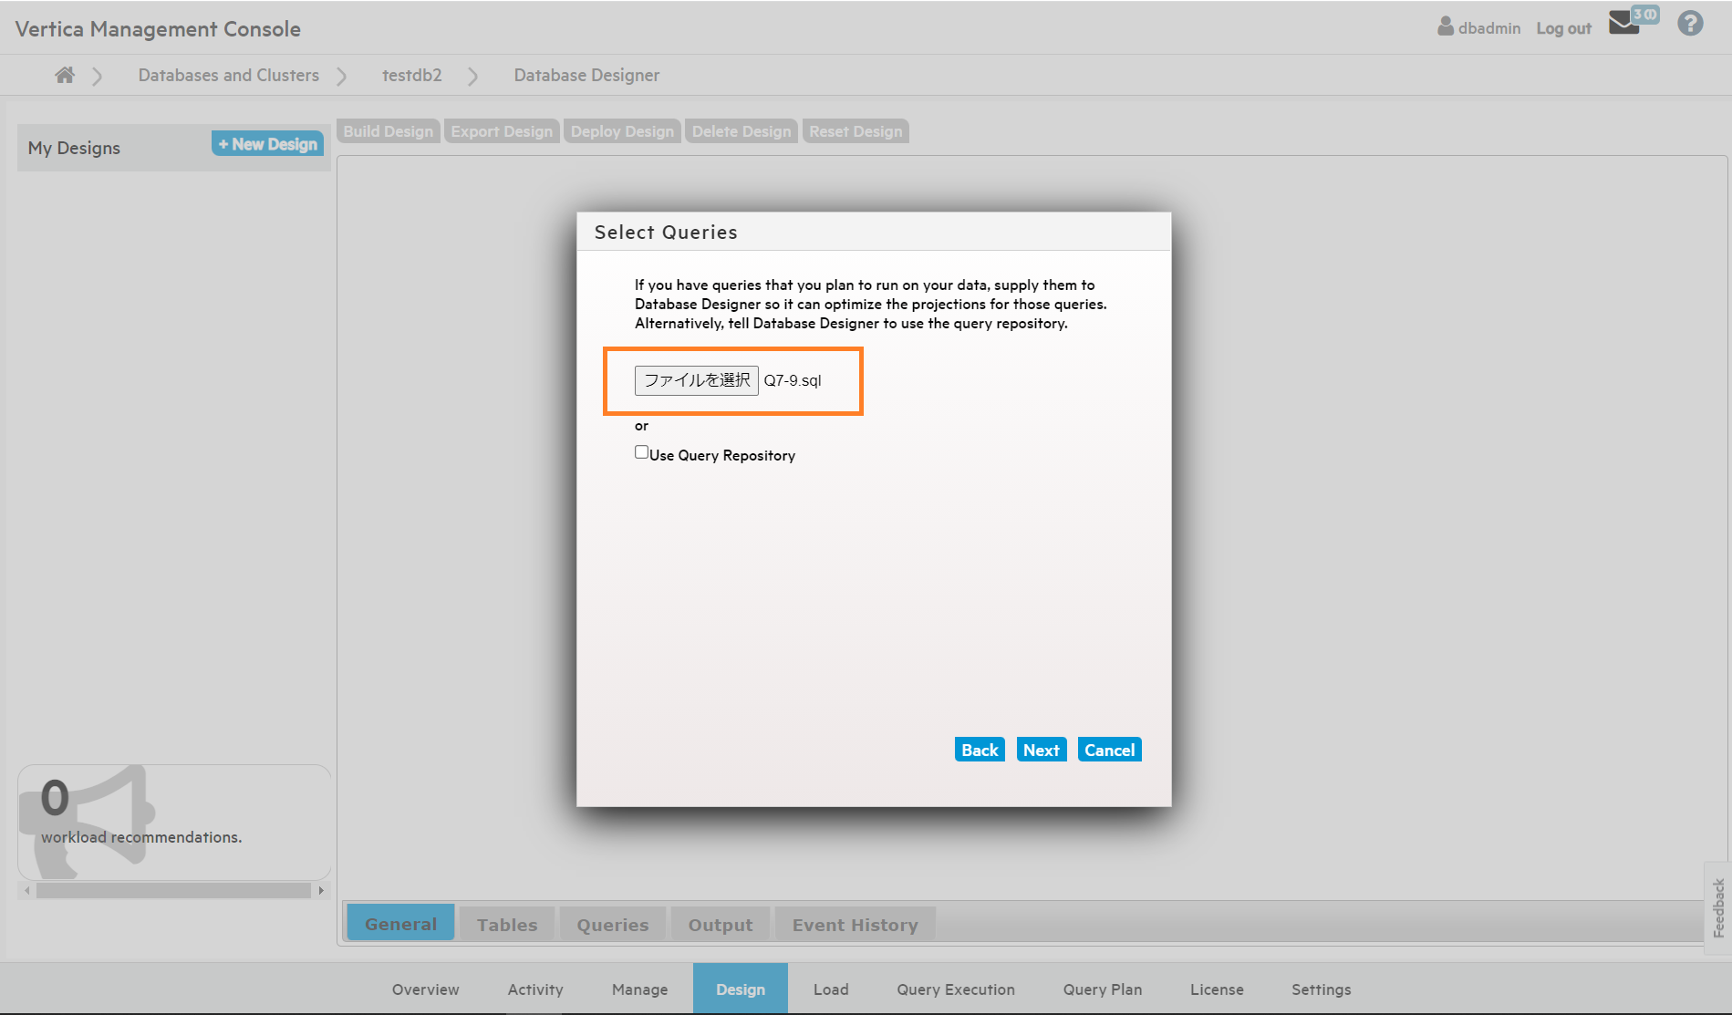Open the Query Execution menu item
The width and height of the screenshot is (1732, 1015).
click(956, 989)
